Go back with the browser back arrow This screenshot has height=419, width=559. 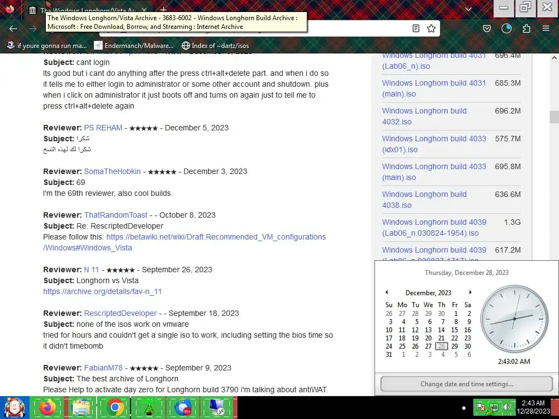click(13, 28)
